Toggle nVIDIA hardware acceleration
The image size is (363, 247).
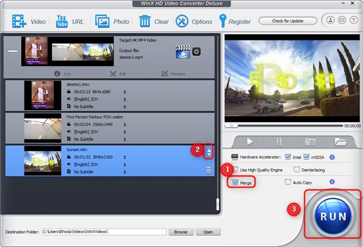click(306, 157)
